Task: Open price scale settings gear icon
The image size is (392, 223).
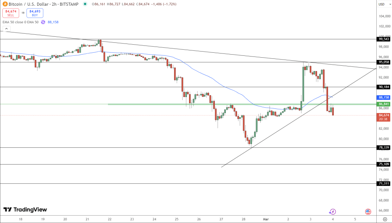Action: tap(385, 219)
